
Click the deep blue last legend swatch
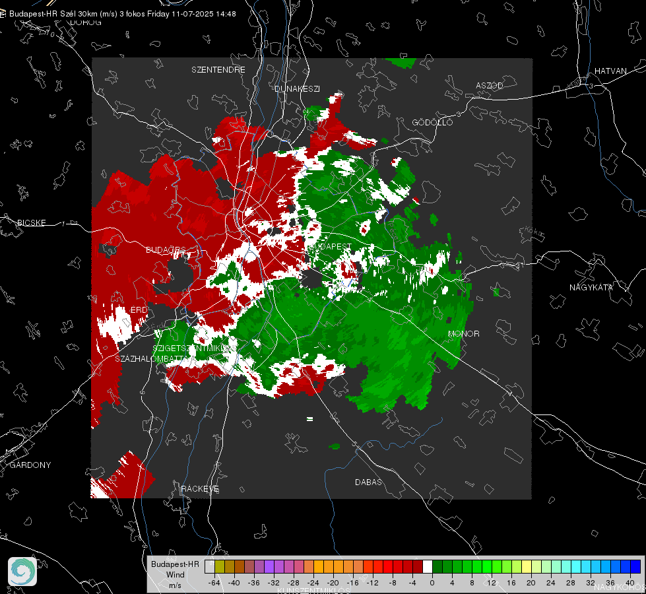click(635, 567)
